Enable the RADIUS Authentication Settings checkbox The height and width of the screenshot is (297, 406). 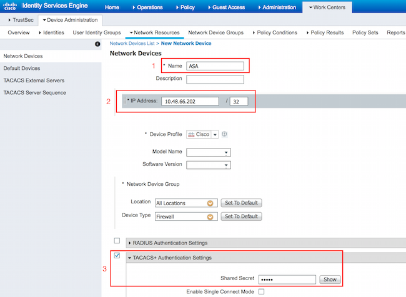tap(117, 241)
